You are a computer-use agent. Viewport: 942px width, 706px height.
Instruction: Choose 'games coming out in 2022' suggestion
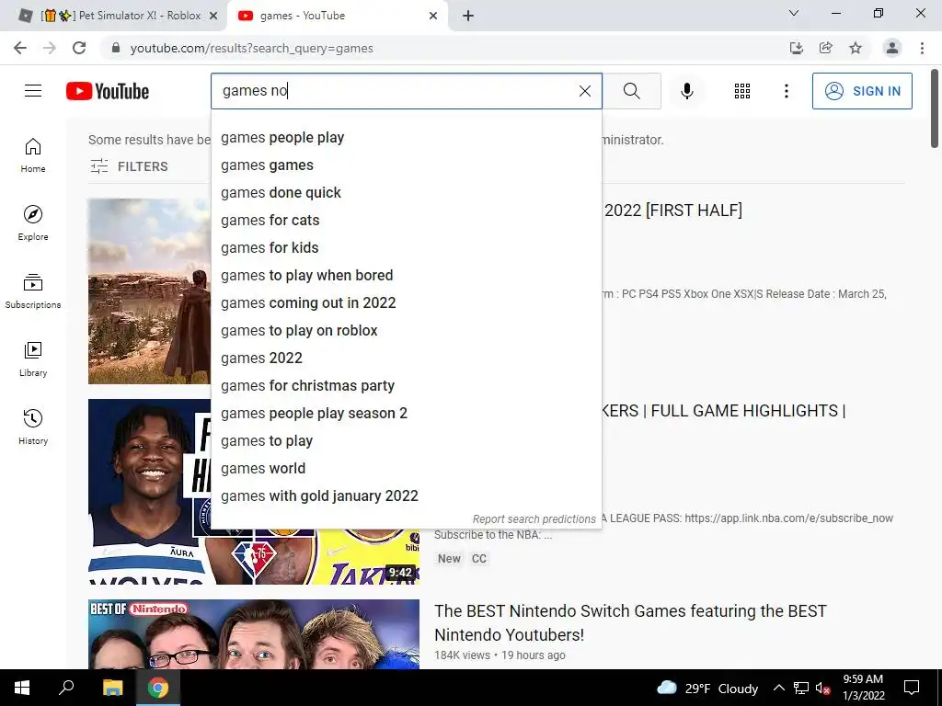click(x=406, y=303)
